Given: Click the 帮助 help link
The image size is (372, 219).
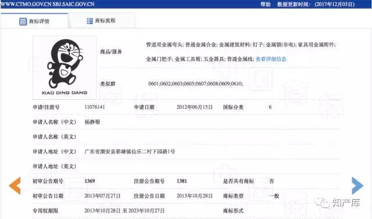Looking at the screenshot, I should [x=266, y=4].
